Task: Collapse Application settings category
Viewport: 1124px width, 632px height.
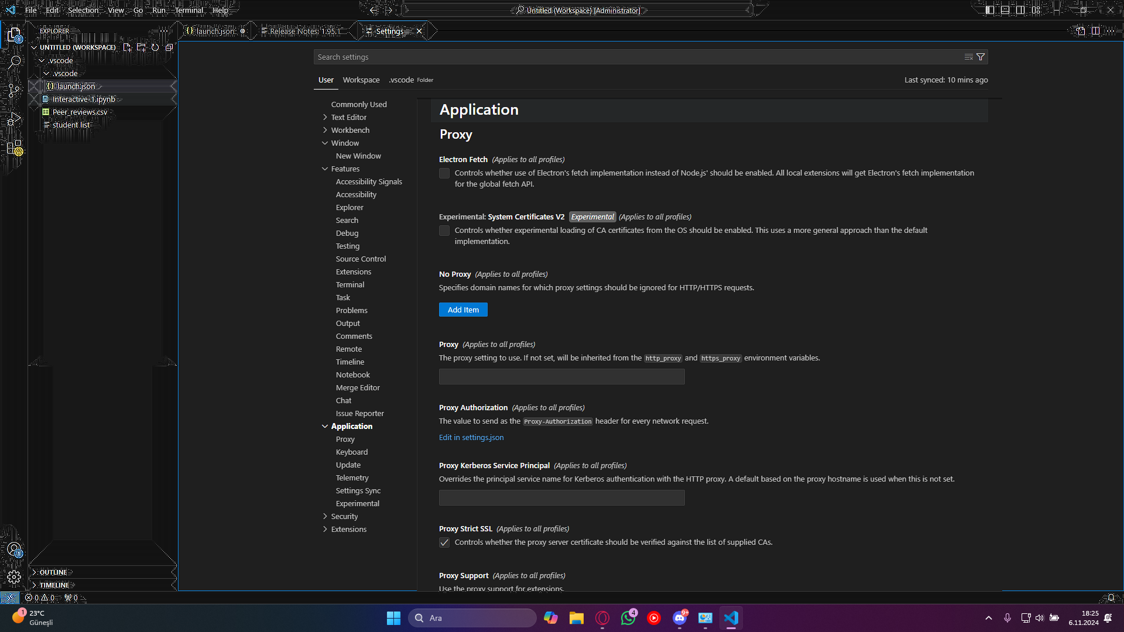Action: (325, 426)
